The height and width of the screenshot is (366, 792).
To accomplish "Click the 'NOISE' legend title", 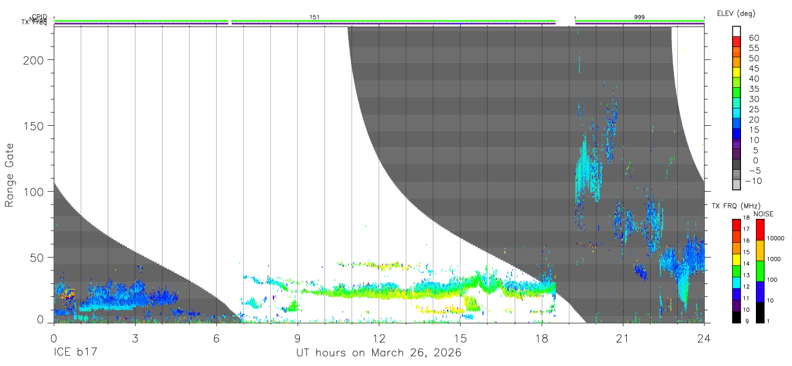I will pyautogui.click(x=764, y=214).
